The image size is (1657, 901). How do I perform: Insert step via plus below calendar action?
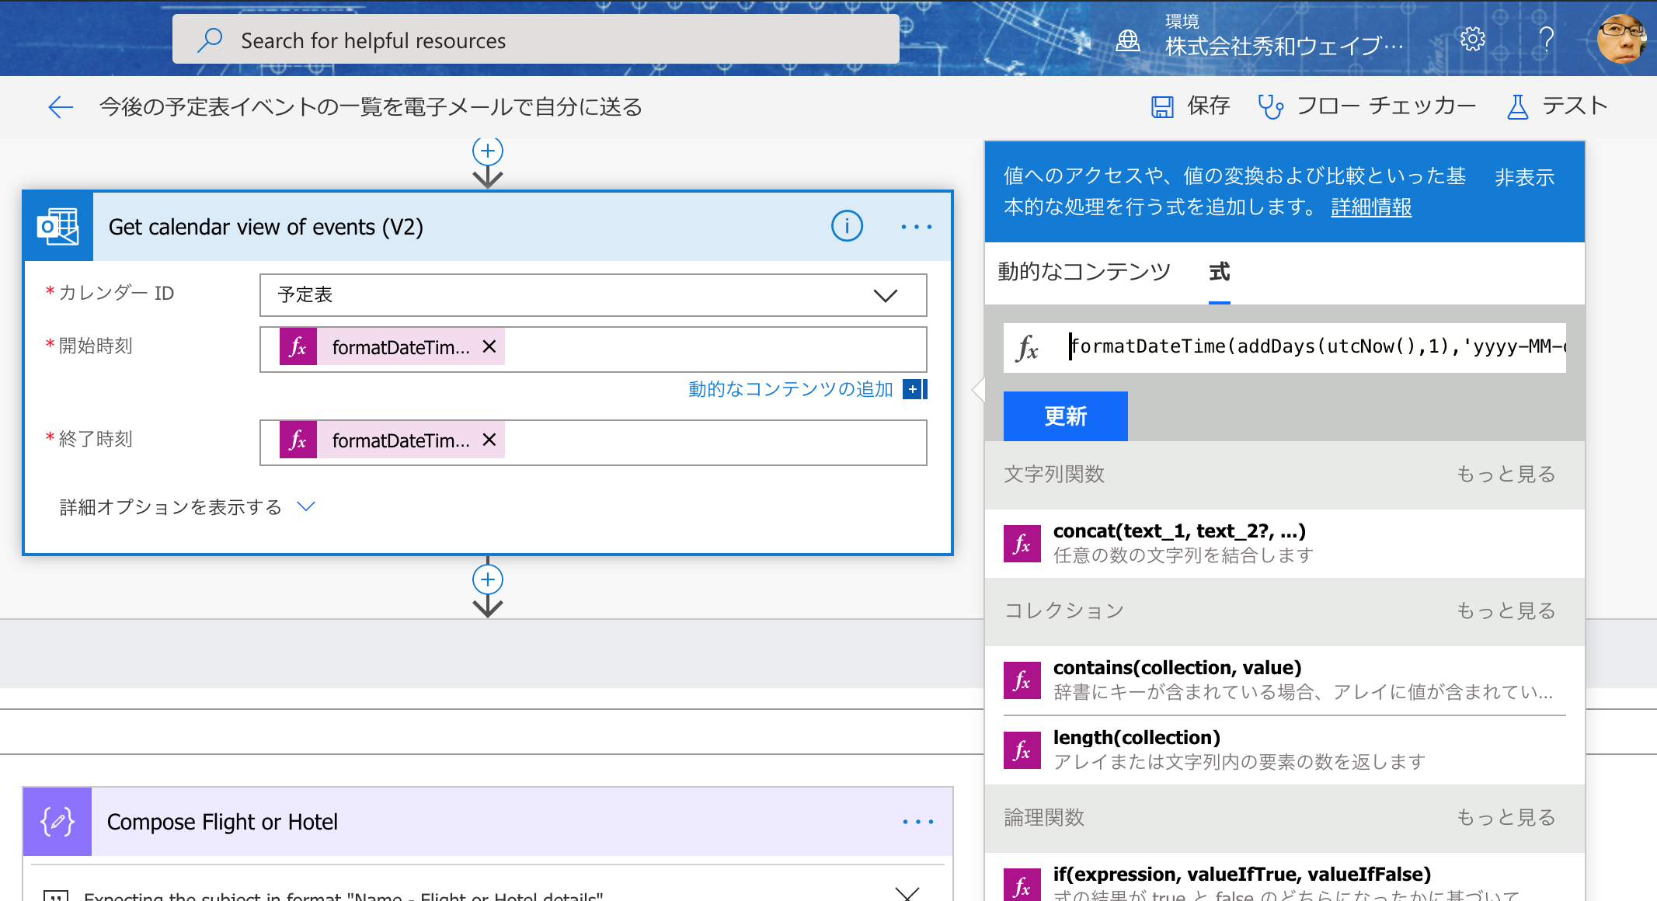(x=488, y=579)
